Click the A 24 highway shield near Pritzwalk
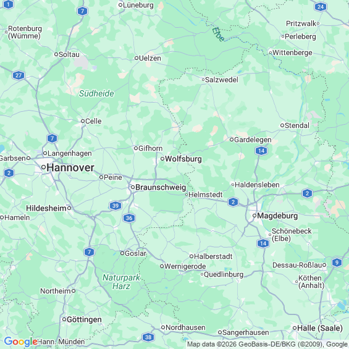Viewport: 349px width, 349px height. click(x=321, y=7)
